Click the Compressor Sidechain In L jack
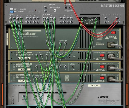The height and width of the screenshot is (108, 129). coord(61,67)
